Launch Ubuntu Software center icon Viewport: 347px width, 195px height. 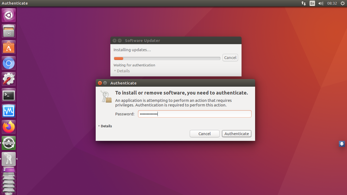[x=9, y=47]
